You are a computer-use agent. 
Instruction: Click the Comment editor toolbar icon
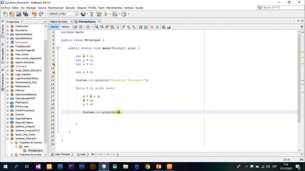pyautogui.click(x=163, y=27)
